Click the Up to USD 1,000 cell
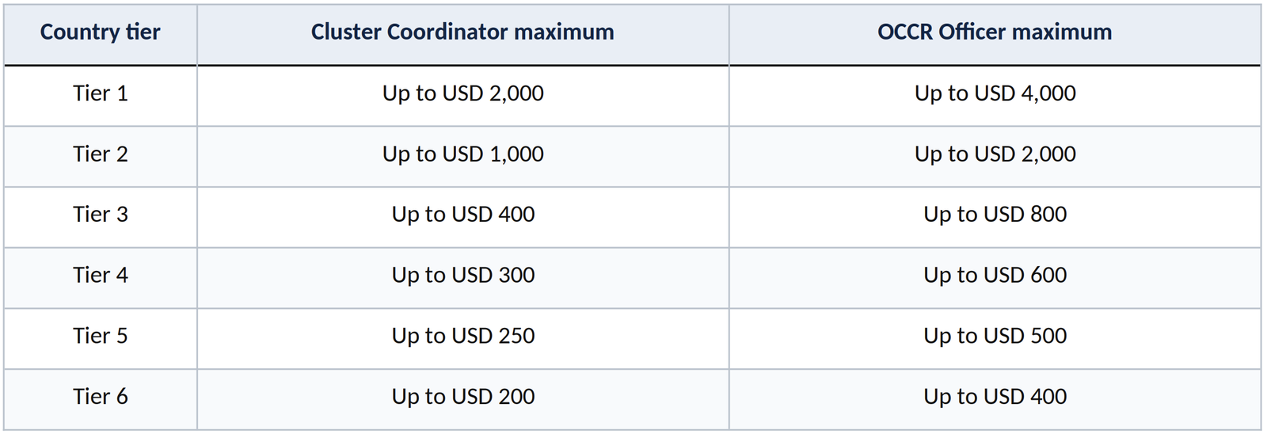 (462, 154)
